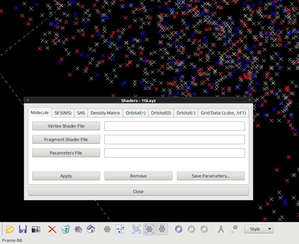Click the Fragment Shader File button
Viewport: 299px width, 244px height.
[66, 140]
